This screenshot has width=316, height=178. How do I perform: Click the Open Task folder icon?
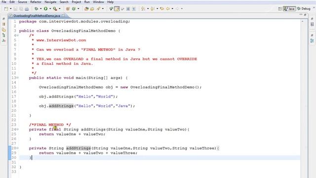tap(92, 9)
